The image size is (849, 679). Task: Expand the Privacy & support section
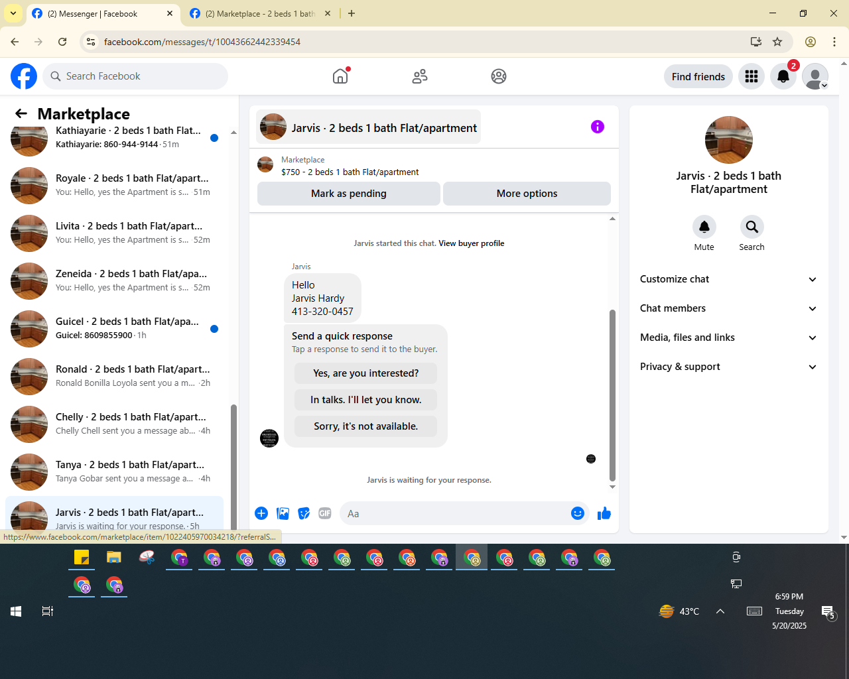(728, 367)
